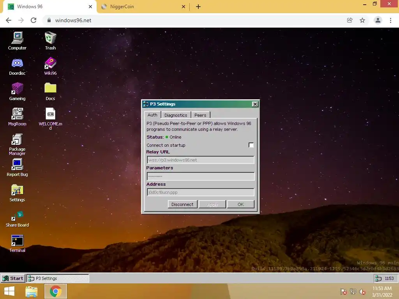Click OK in the P3 Settings dialog
The width and height of the screenshot is (399, 299).
point(240,204)
